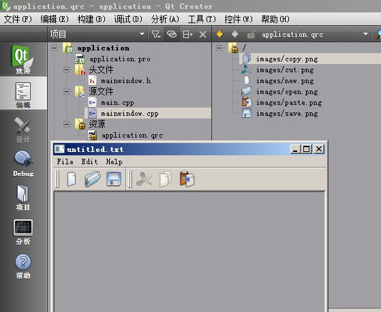This screenshot has width=381, height=312.
Task: Select mainwindow.cpp in project tree
Action: [x=129, y=113]
